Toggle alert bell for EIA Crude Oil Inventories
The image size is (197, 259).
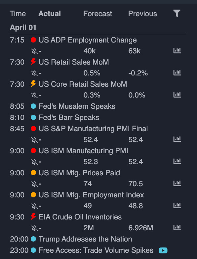pos(34,228)
